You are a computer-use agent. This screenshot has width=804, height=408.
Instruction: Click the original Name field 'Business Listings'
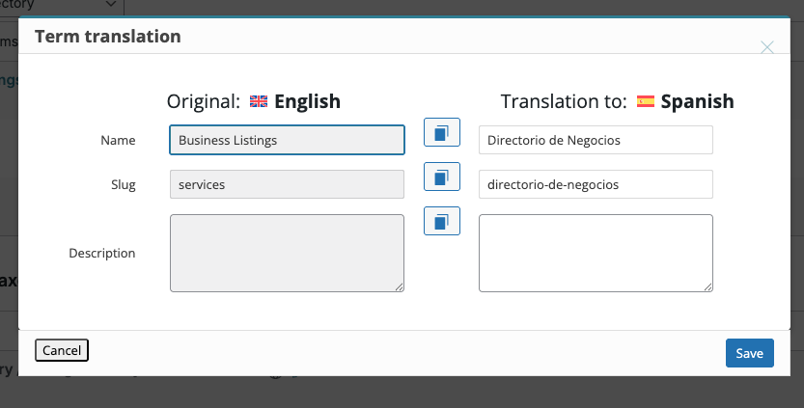287,140
